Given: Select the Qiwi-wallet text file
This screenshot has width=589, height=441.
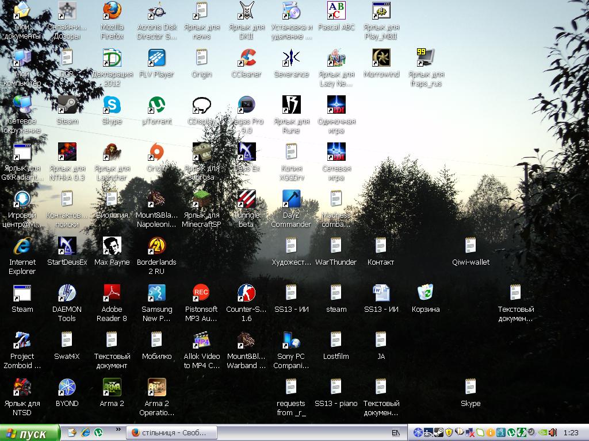Looking at the screenshot, I should [x=471, y=252].
